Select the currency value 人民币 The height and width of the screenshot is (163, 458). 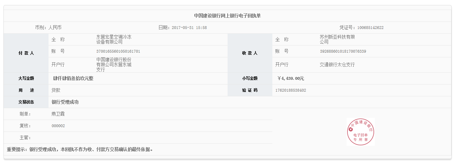(x=55, y=28)
